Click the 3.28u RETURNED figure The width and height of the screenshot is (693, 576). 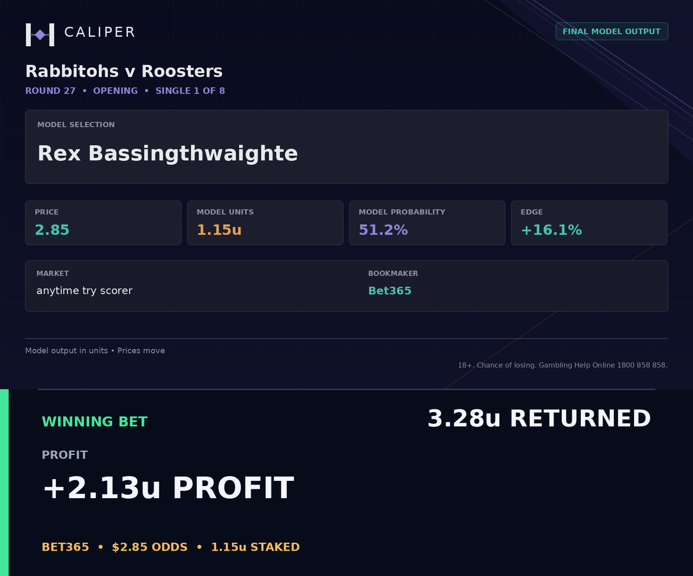coord(539,419)
